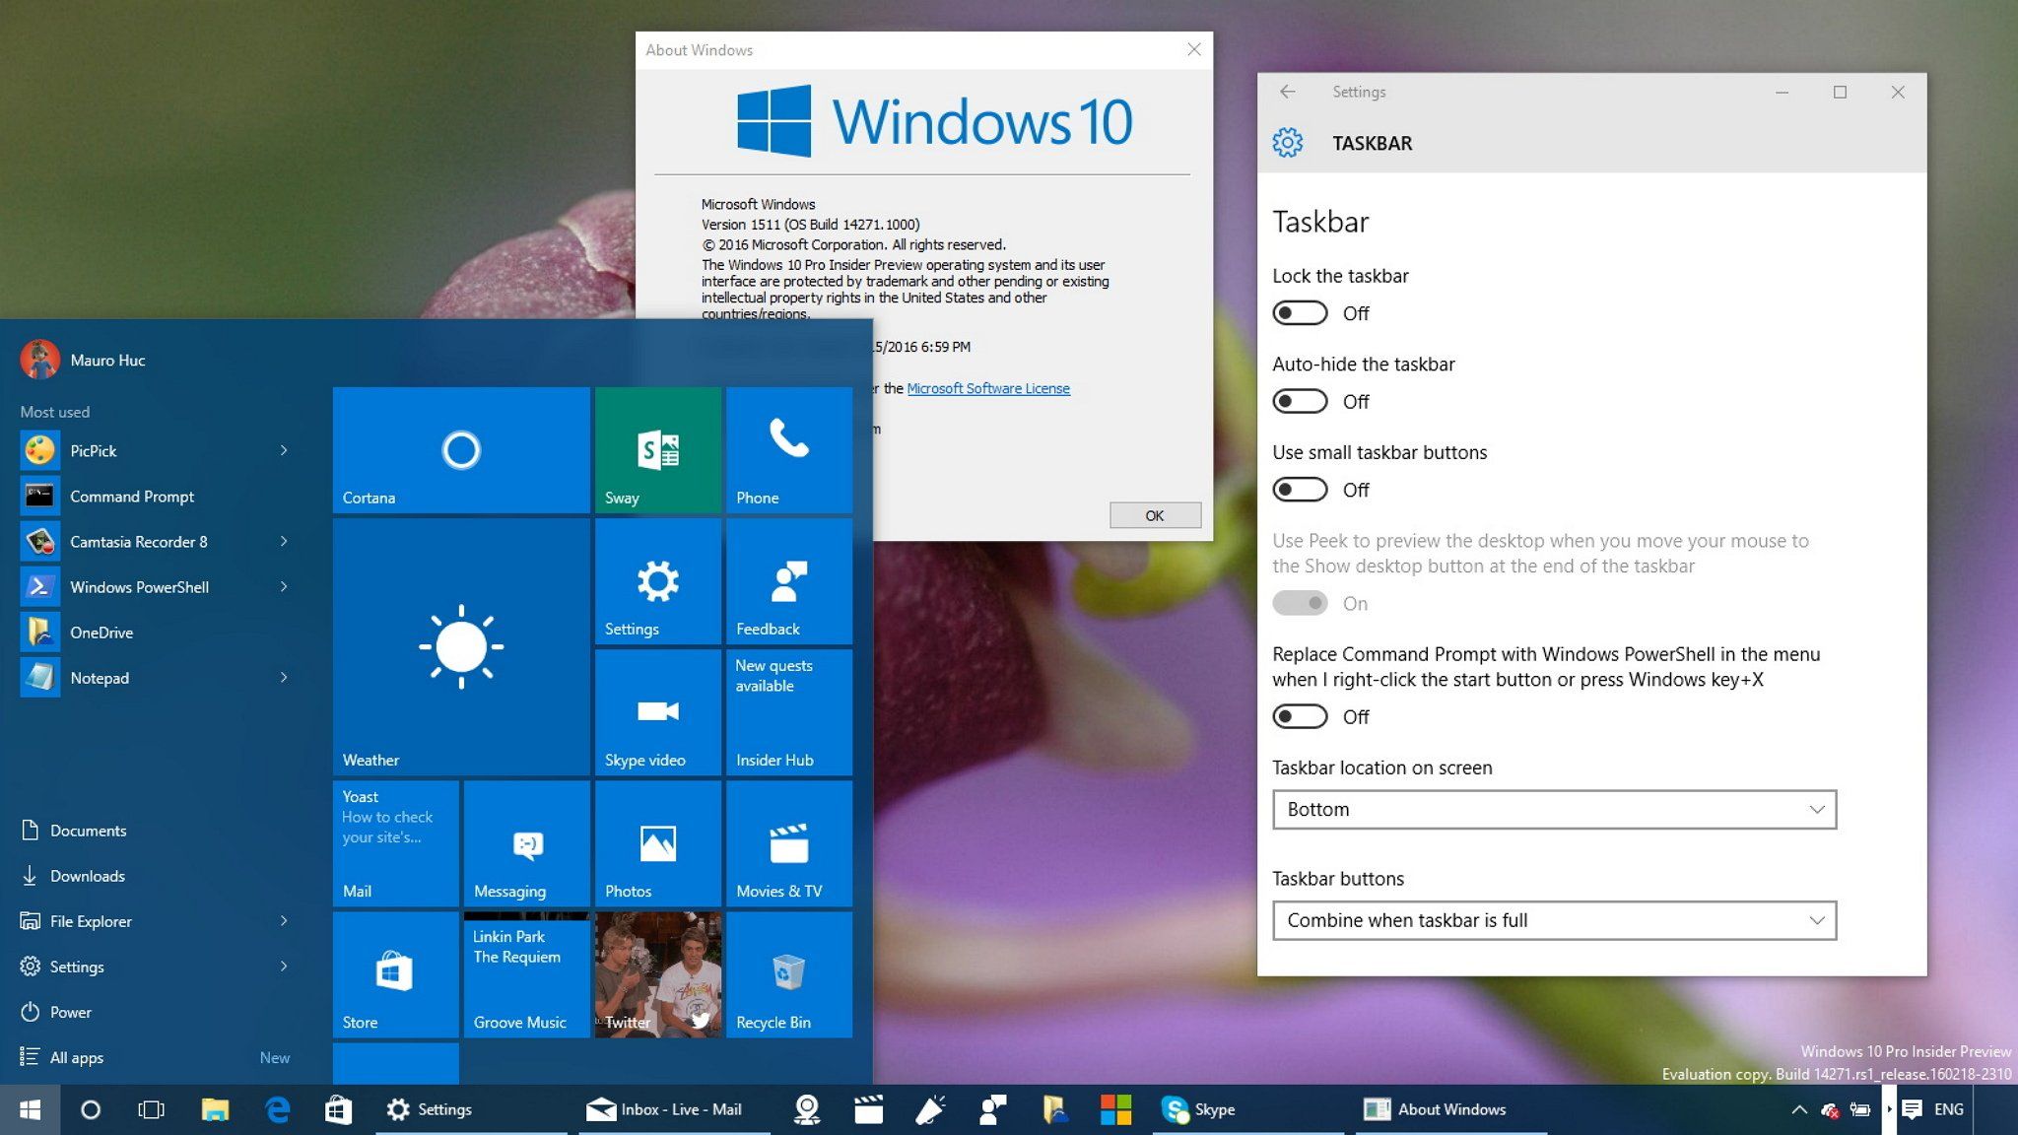Open the Recycle Bin tile
The width and height of the screenshot is (2018, 1135).
(x=788, y=974)
